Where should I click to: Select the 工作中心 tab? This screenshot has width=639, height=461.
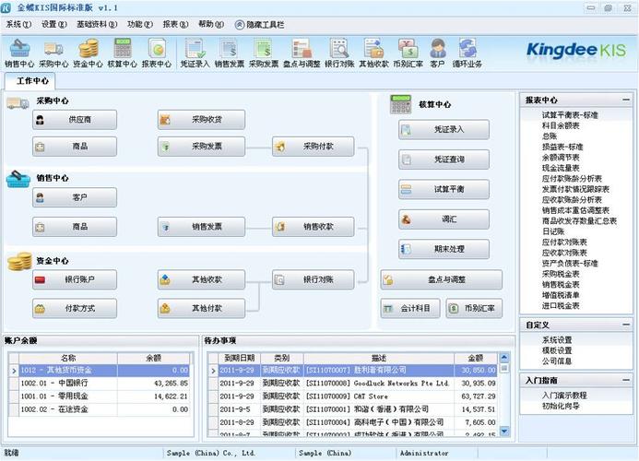(31, 81)
